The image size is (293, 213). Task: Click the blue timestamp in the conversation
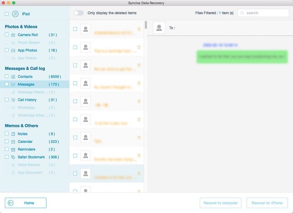coord(220,45)
